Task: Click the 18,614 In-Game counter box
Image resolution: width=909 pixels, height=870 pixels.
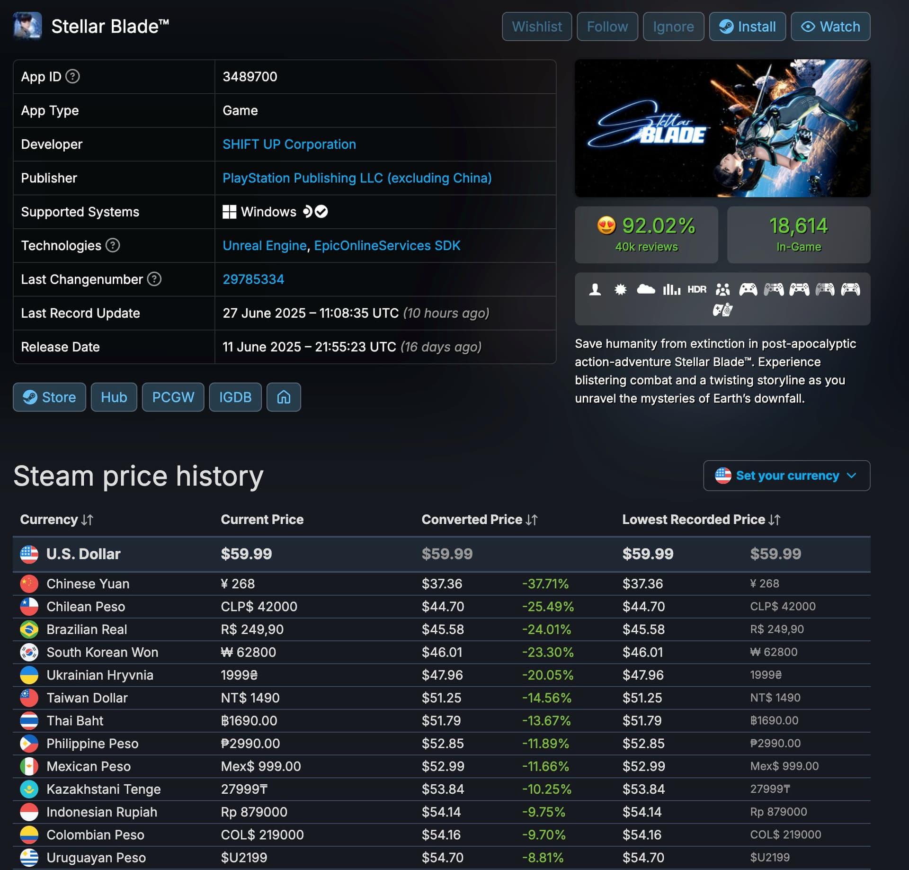Action: (799, 234)
